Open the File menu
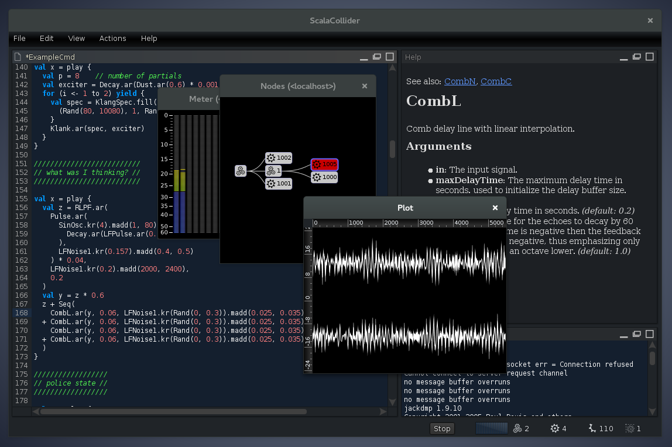Image resolution: width=672 pixels, height=447 pixels. tap(19, 39)
